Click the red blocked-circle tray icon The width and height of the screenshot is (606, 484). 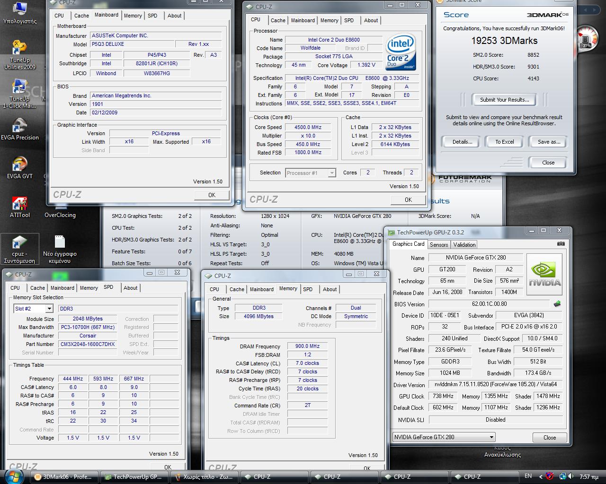550,476
